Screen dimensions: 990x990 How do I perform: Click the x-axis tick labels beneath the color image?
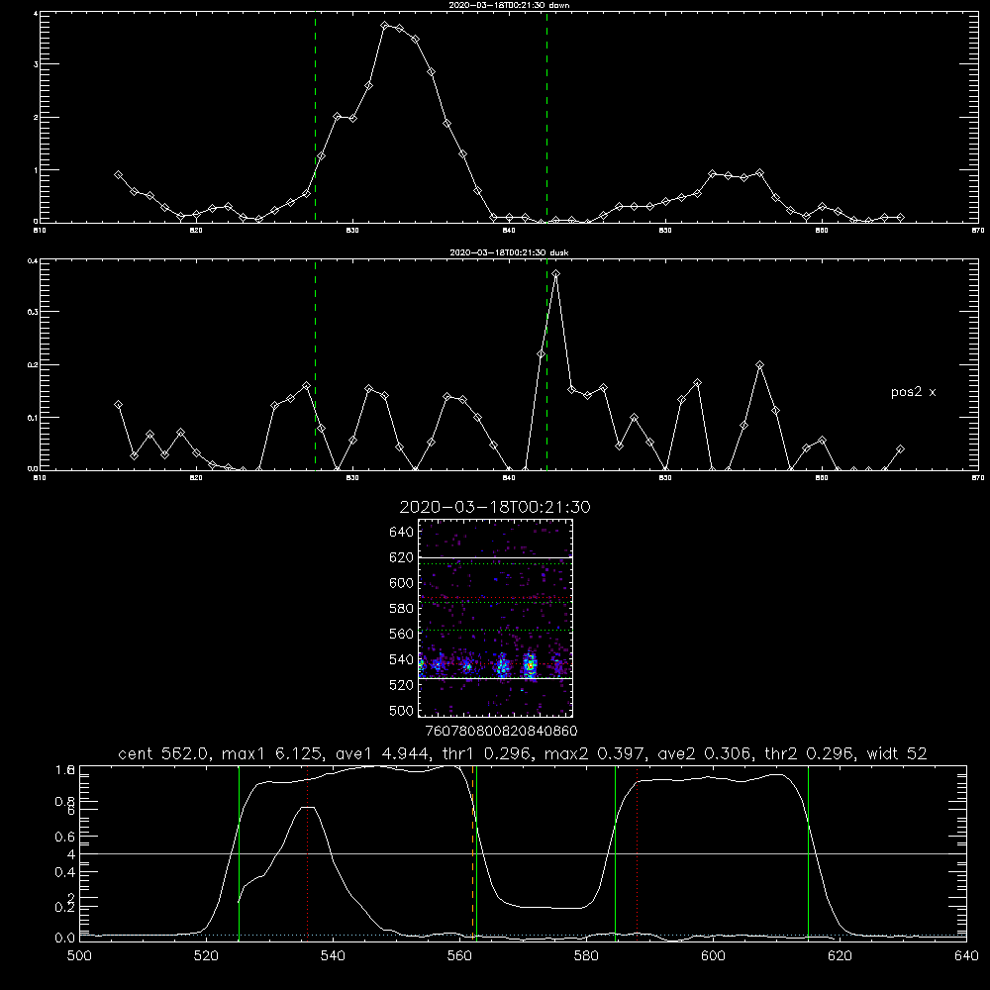click(501, 731)
